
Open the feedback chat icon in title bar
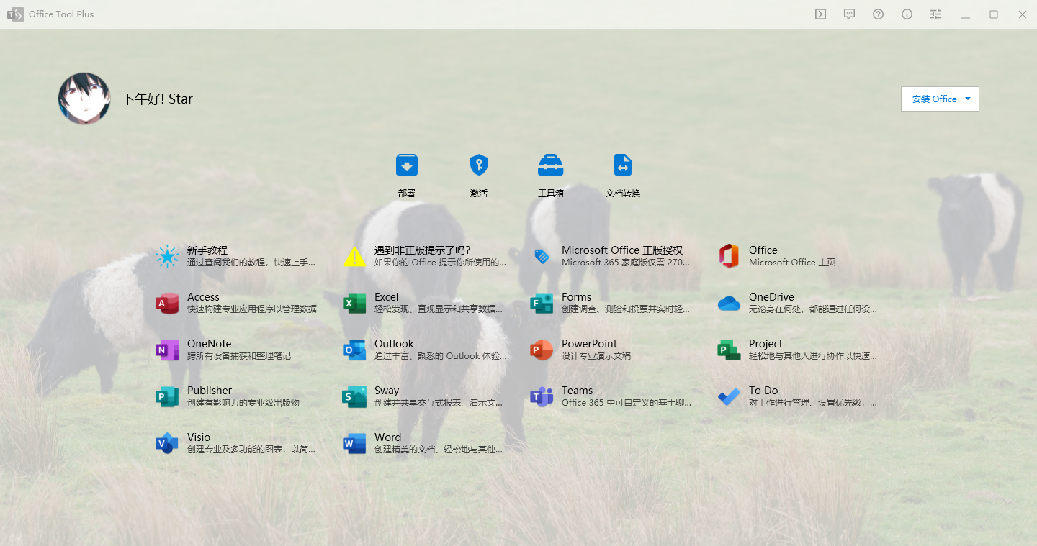click(849, 14)
